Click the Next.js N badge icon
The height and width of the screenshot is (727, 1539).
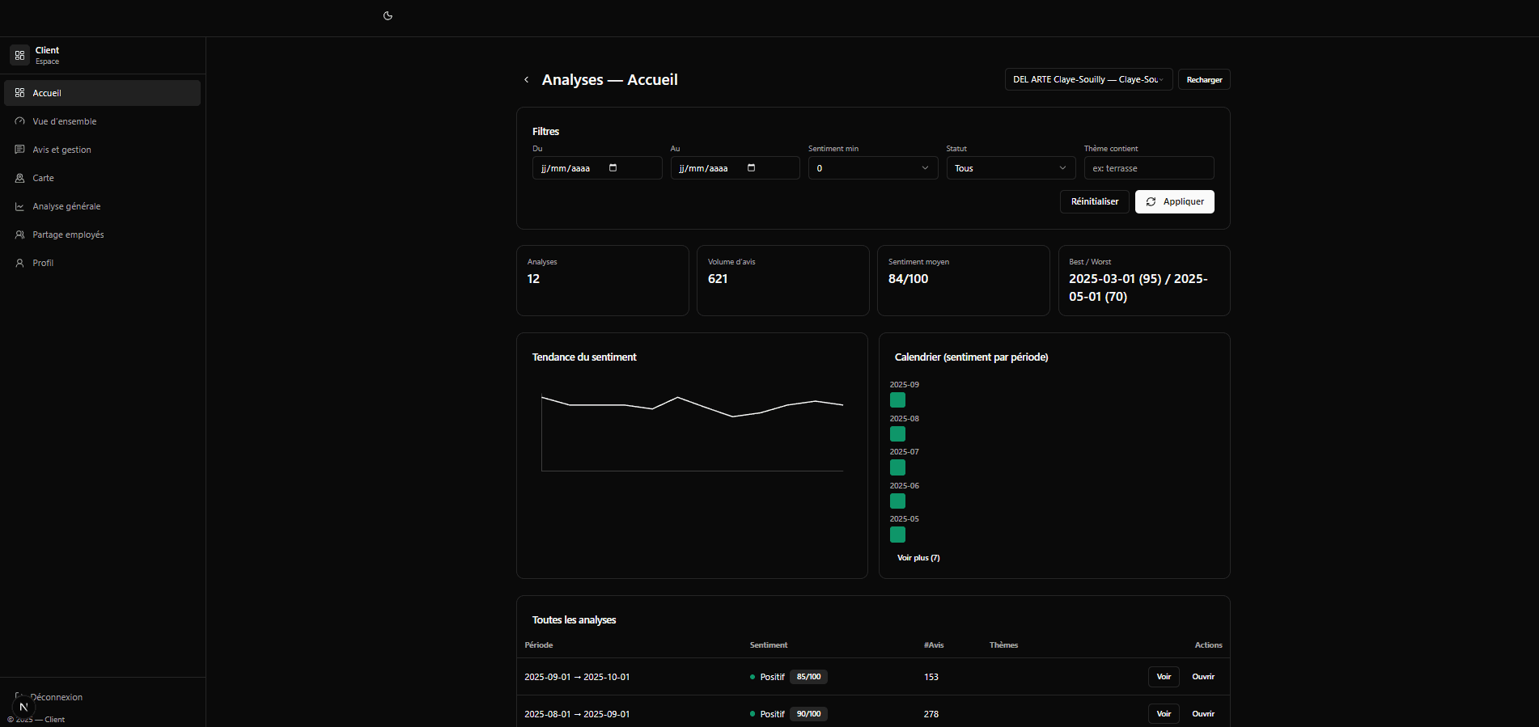point(23,707)
